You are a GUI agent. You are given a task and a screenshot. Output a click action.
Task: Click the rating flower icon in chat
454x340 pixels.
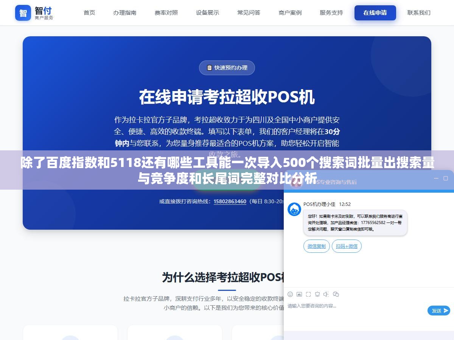click(317, 294)
